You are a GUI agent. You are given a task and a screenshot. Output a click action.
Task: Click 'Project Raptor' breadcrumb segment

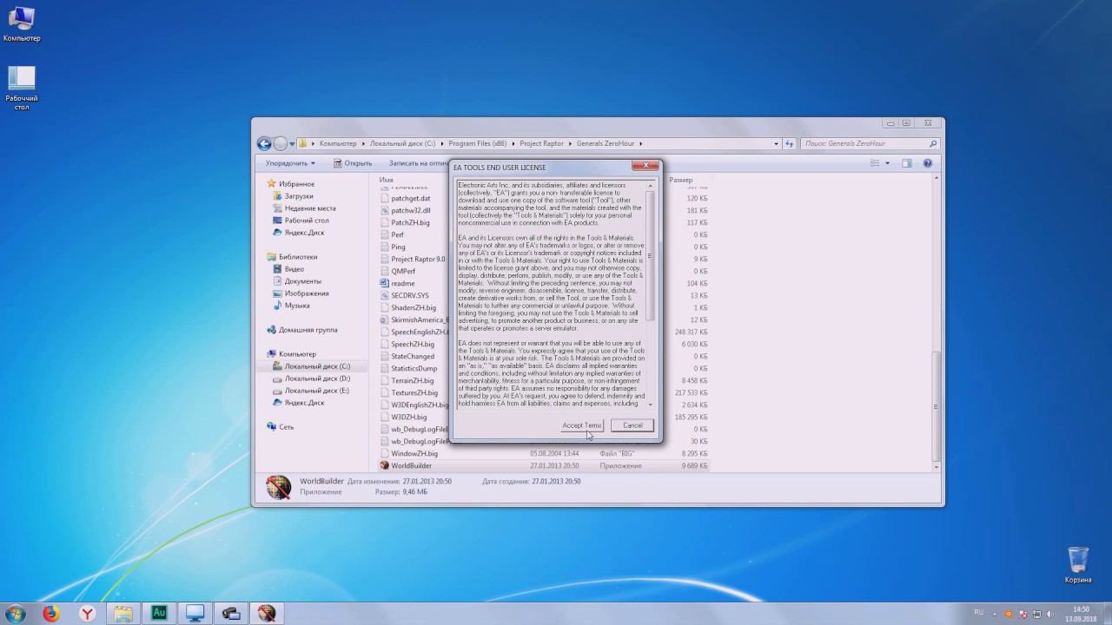[x=542, y=143]
